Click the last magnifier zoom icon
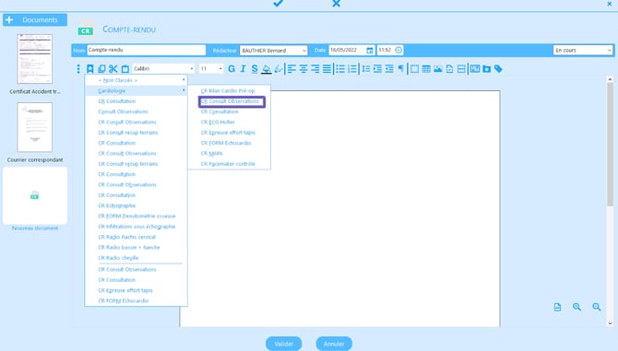618x351 pixels. click(x=597, y=307)
